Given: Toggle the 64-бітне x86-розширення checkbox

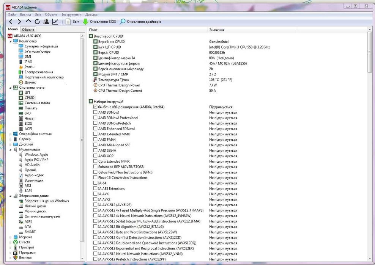Looking at the screenshot, I should point(95,107).
